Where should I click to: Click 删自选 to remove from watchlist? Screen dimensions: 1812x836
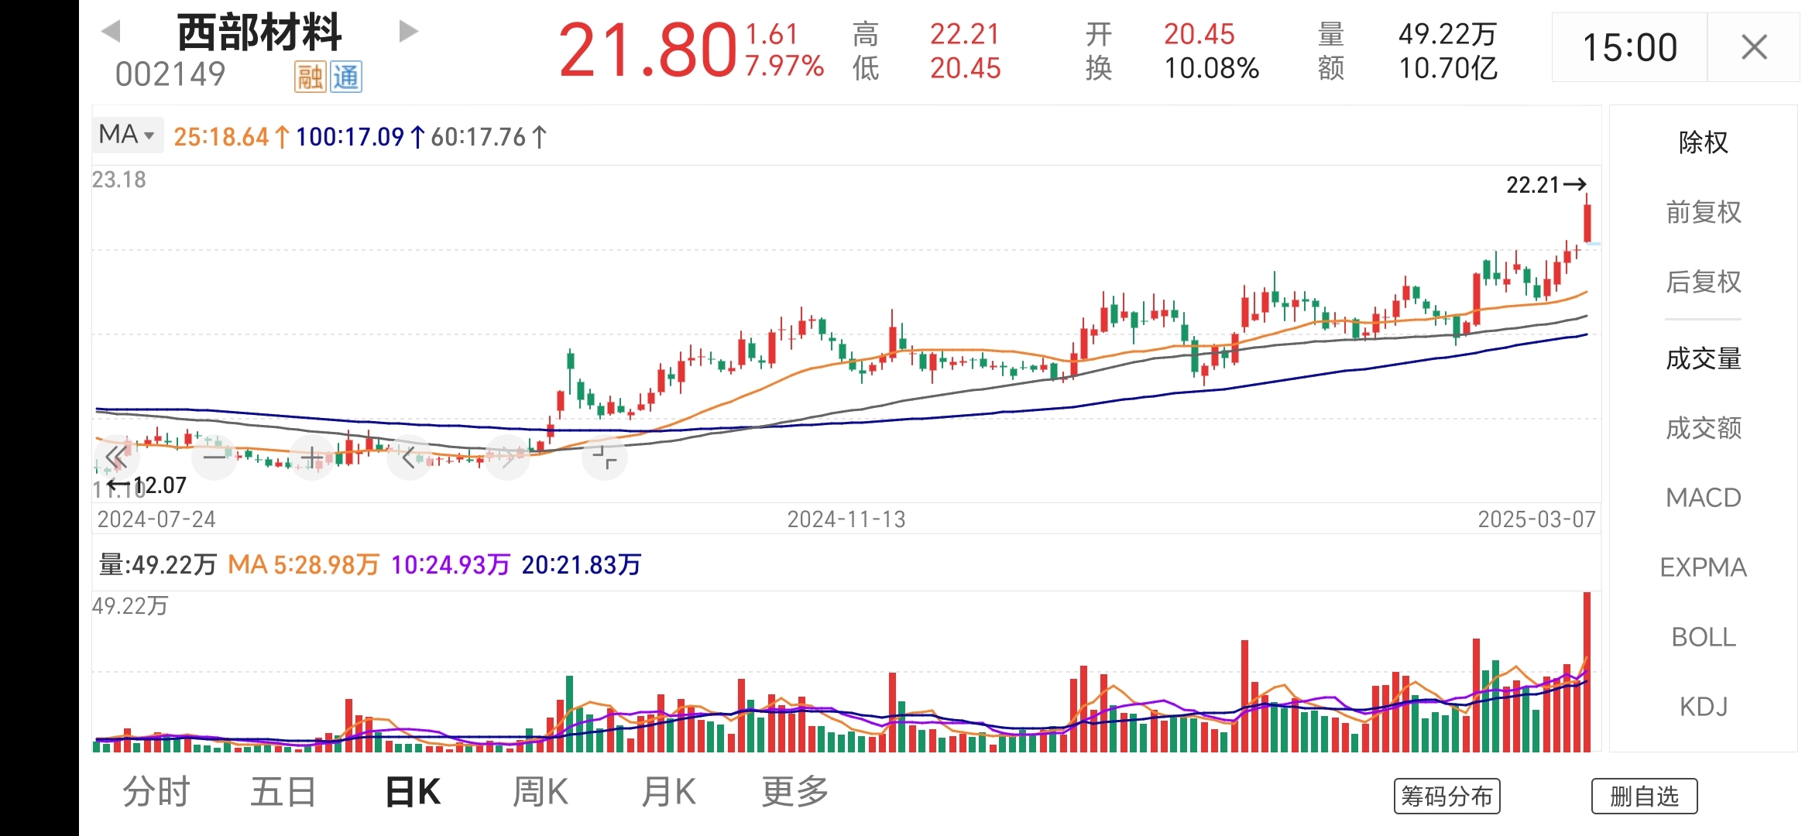pos(1644,796)
